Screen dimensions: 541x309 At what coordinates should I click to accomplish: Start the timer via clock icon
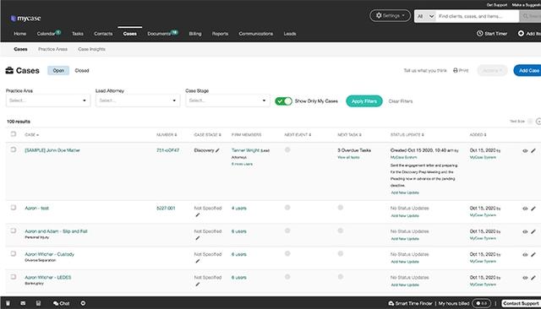479,34
